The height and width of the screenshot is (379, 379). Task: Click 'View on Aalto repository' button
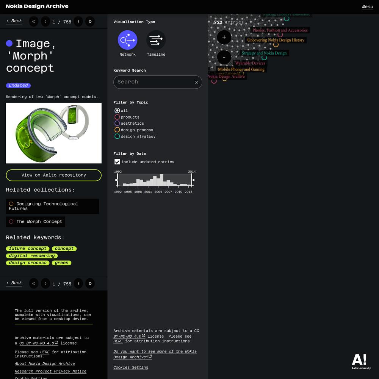coord(54,175)
